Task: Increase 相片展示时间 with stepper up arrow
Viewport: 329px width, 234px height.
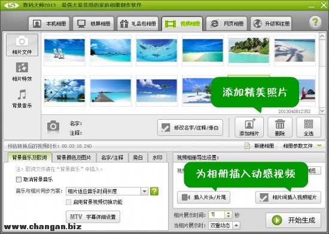Action: (229, 213)
